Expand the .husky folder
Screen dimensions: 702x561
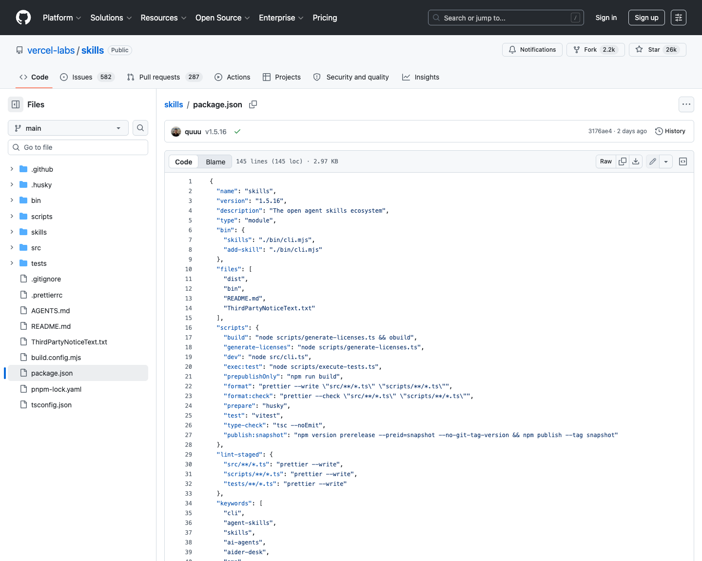[12, 184]
